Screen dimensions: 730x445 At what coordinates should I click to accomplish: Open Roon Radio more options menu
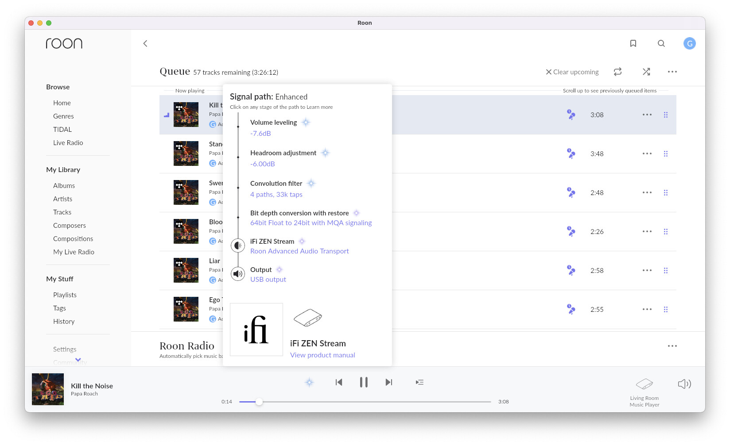coord(672,346)
